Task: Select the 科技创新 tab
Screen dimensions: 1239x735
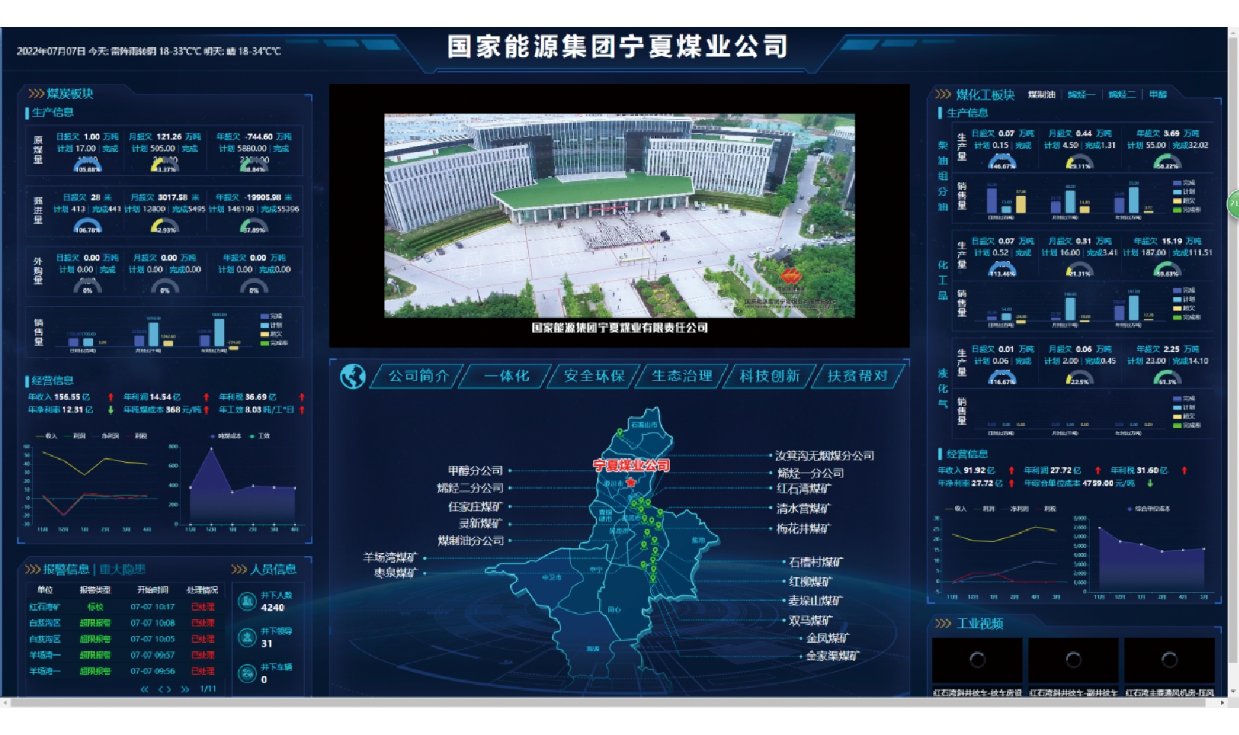Action: [769, 376]
